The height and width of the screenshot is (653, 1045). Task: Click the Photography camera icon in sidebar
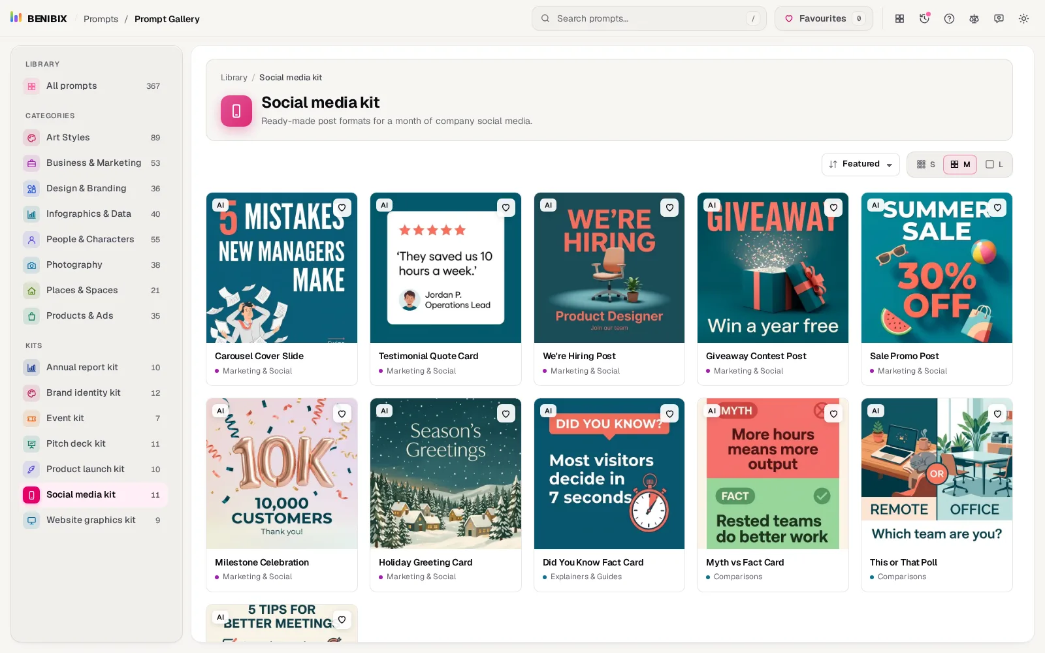pyautogui.click(x=31, y=265)
